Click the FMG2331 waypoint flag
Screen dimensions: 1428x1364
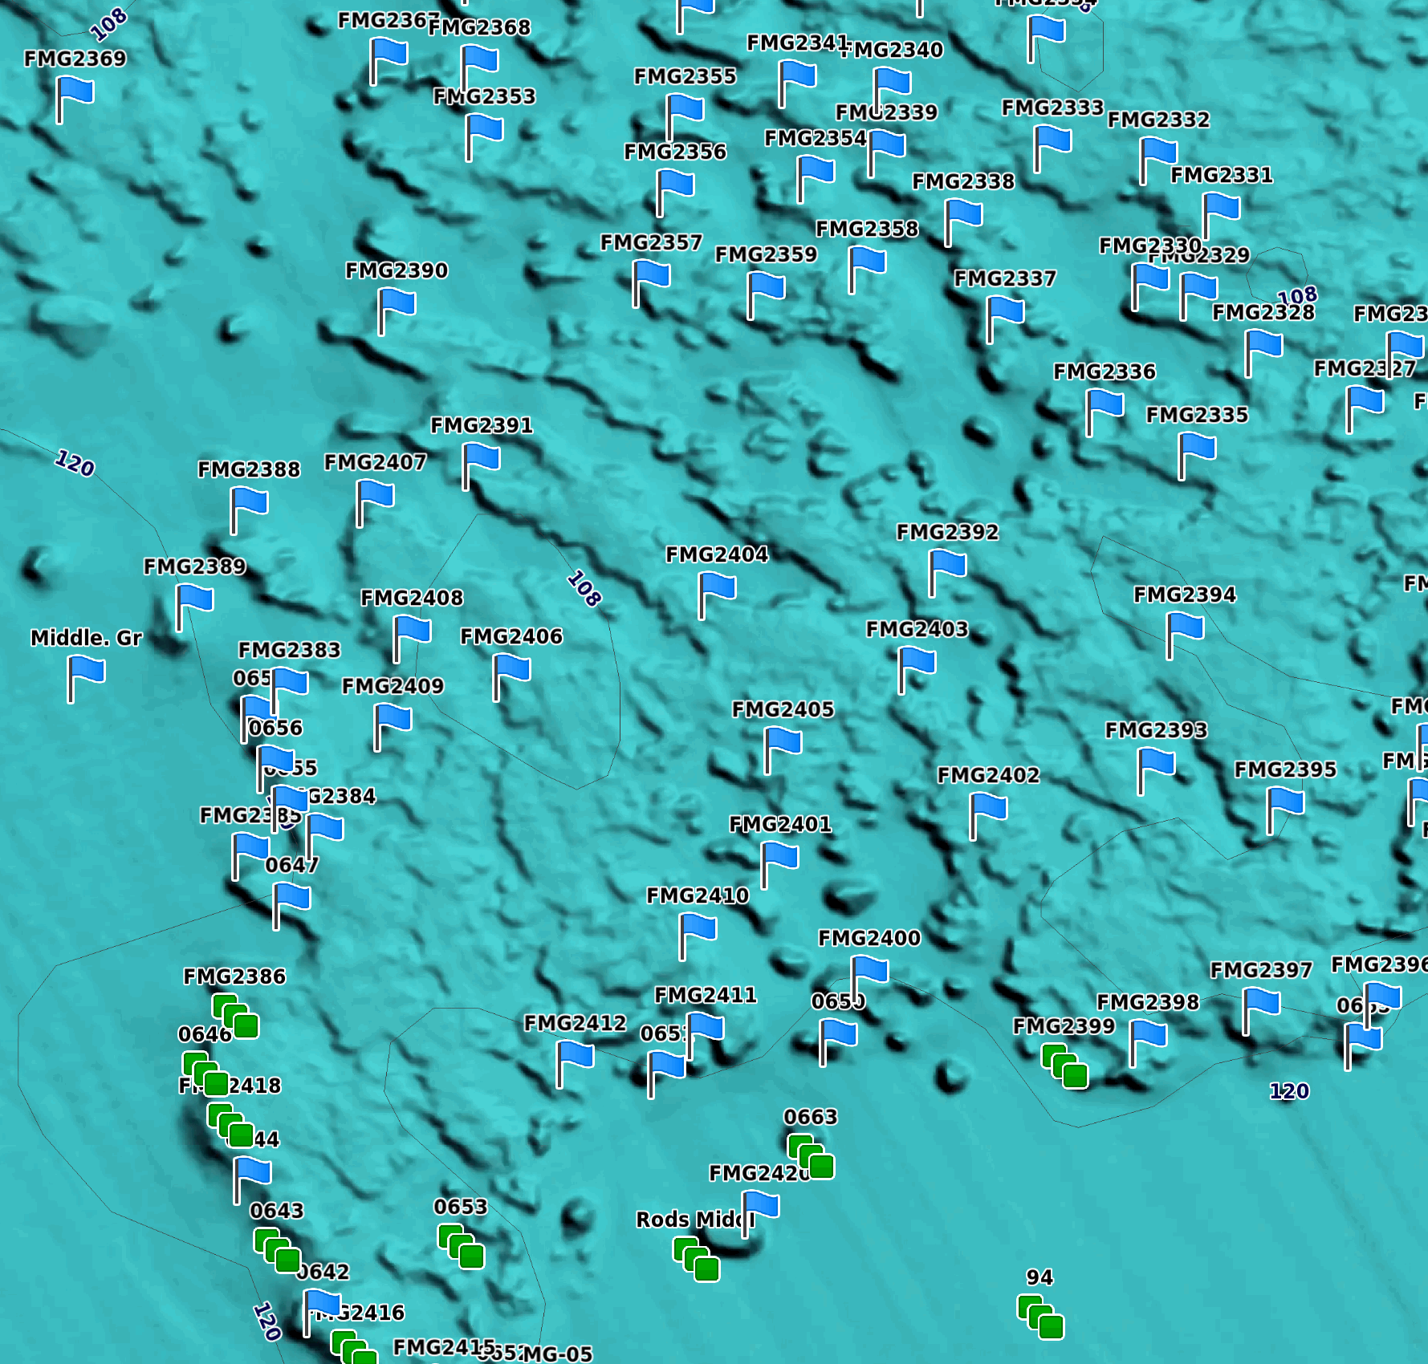(1221, 215)
